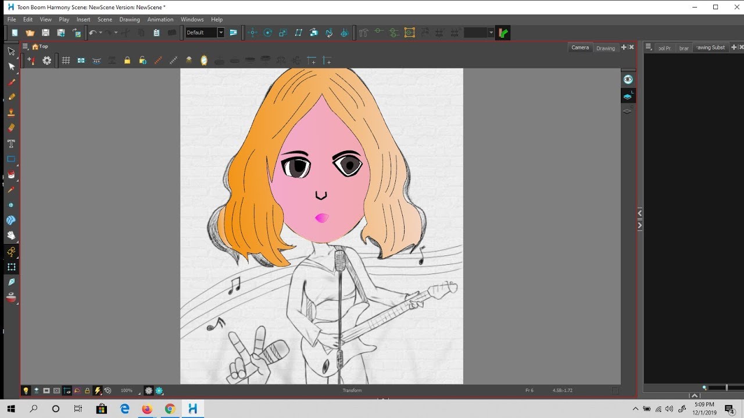Select the blue Rectangle shape tool
744x418 pixels.
(11, 158)
